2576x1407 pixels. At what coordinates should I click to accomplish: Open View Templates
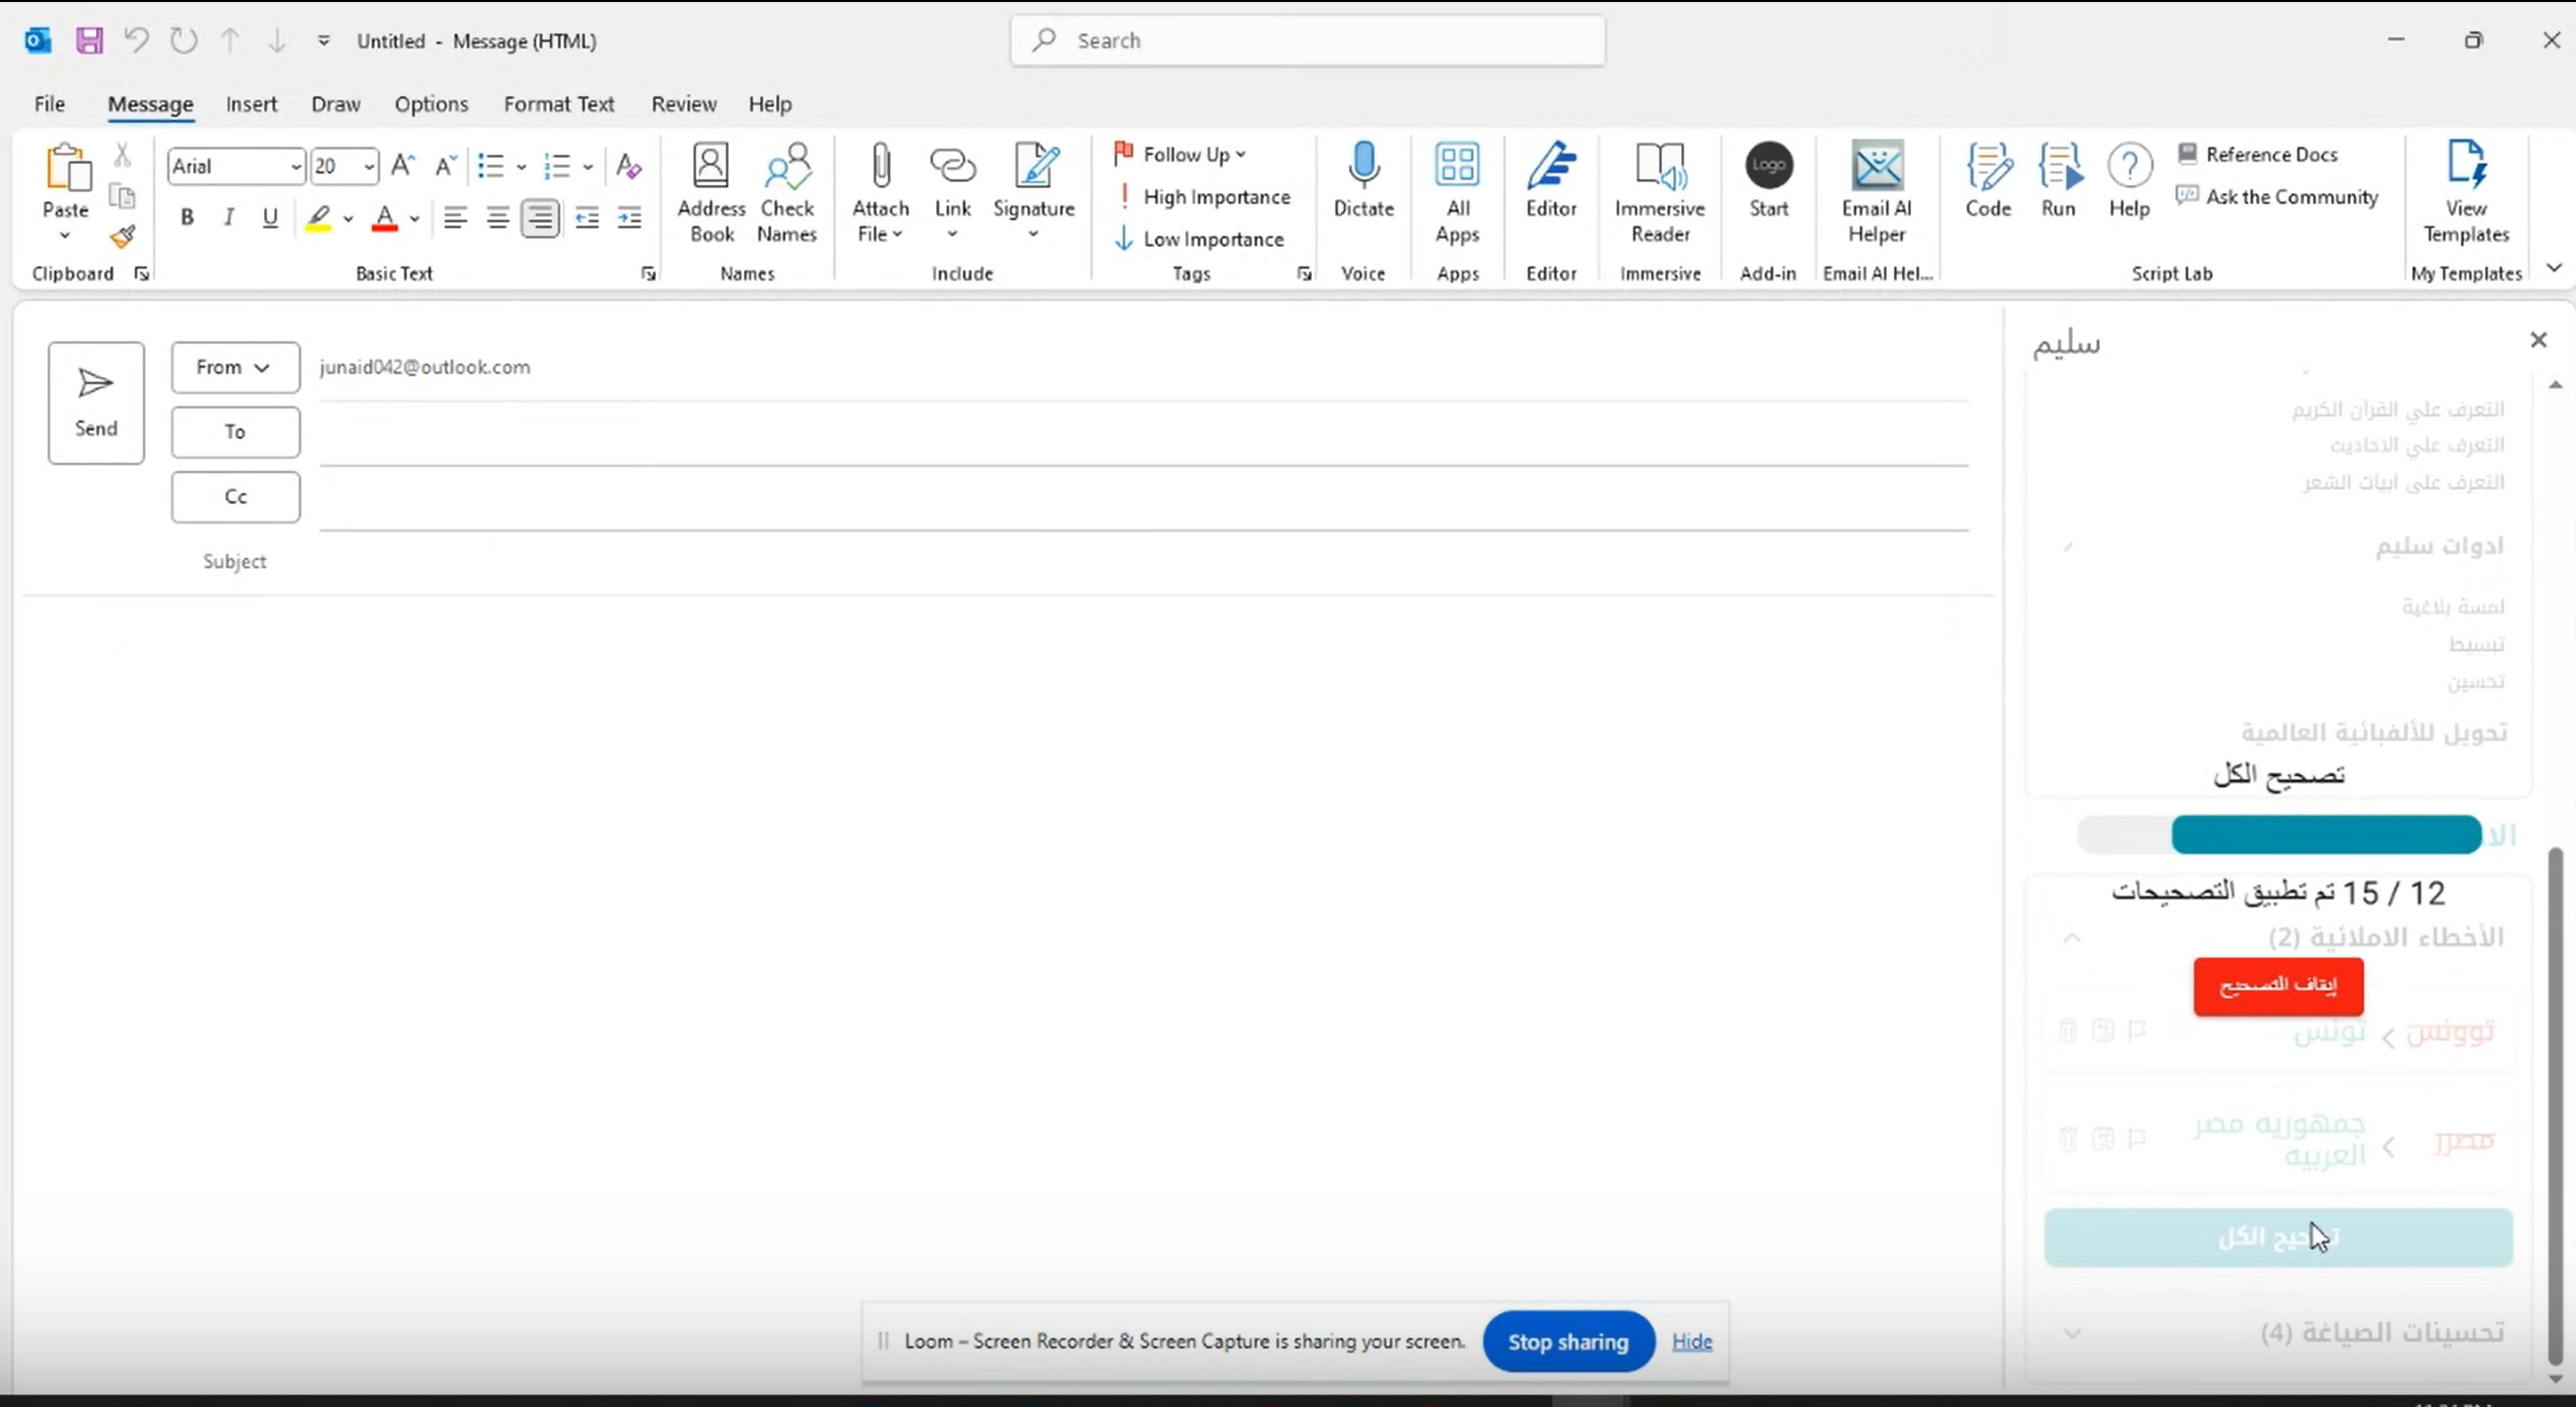2467,195
